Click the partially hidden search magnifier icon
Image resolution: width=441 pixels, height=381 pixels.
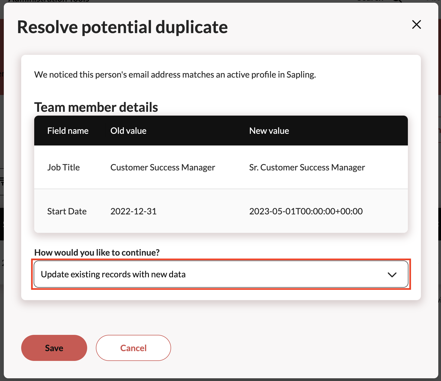(x=397, y=1)
